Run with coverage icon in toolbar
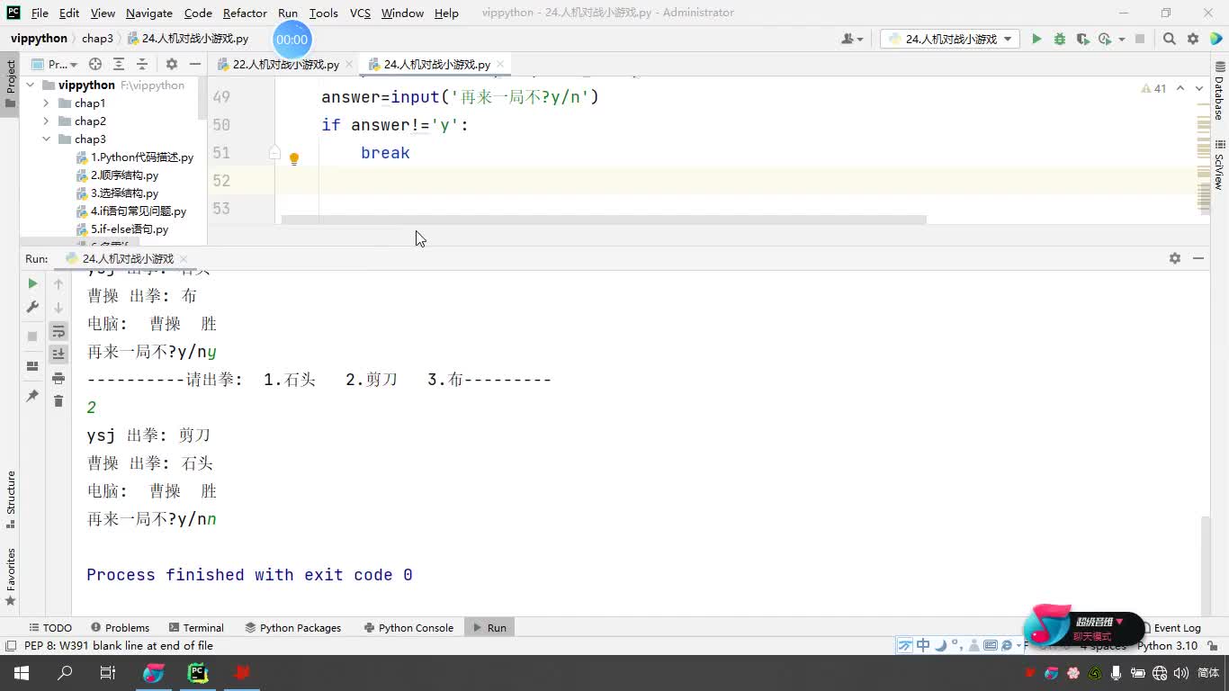The height and width of the screenshot is (691, 1229). pyautogui.click(x=1082, y=39)
